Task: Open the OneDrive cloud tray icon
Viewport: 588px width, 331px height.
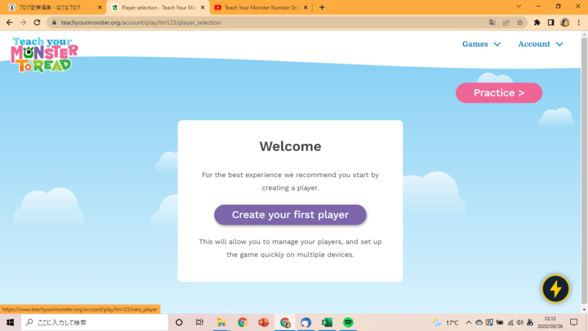Action: [479, 322]
